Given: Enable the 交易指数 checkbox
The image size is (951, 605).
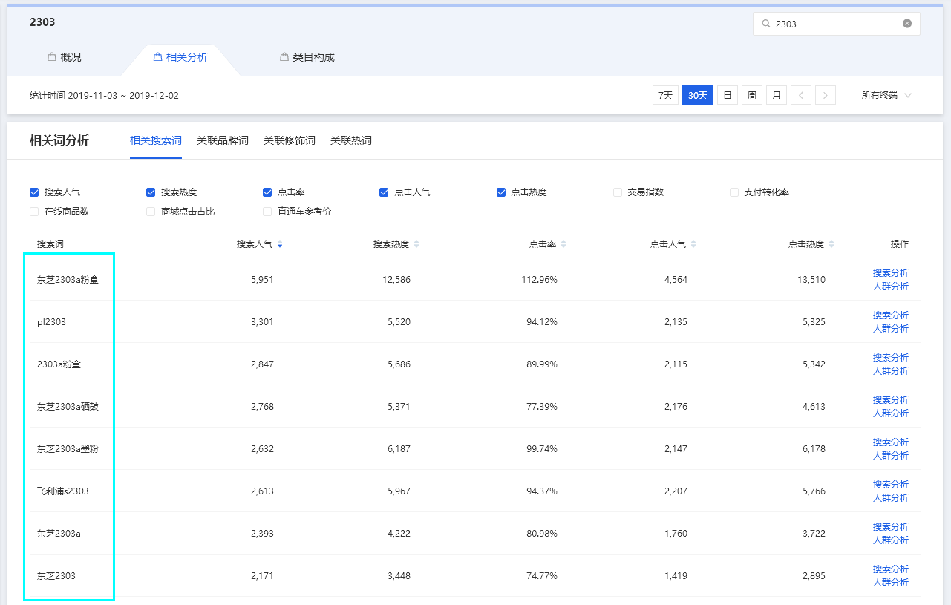Looking at the screenshot, I should click(x=618, y=192).
